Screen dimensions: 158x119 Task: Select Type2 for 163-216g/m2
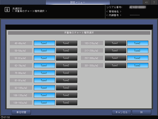138,43
